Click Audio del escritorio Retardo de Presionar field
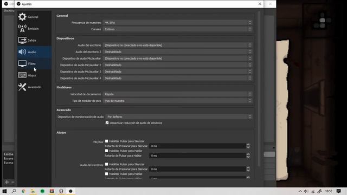Image resolution: width=347 pixels, height=195 pixels. [x=197, y=169]
